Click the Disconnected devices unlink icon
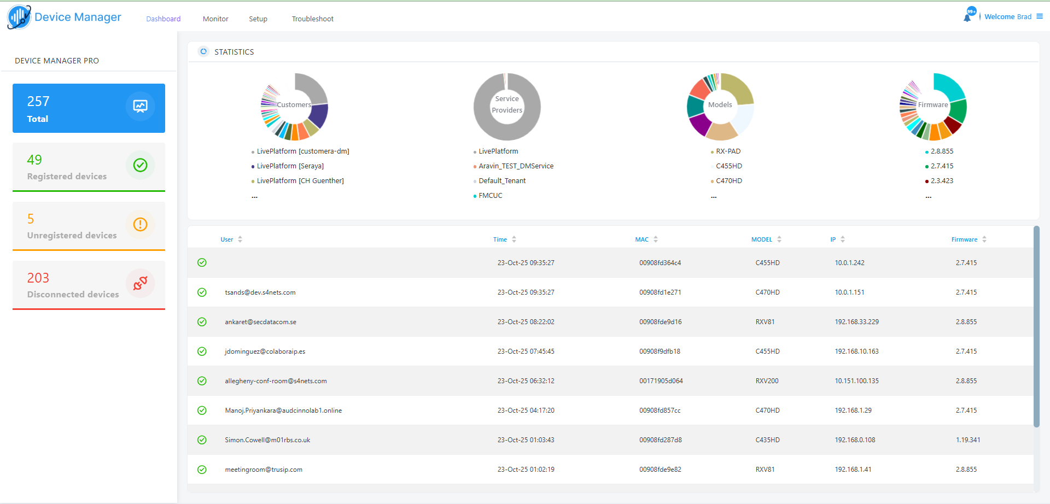1050x504 pixels. 140,283
